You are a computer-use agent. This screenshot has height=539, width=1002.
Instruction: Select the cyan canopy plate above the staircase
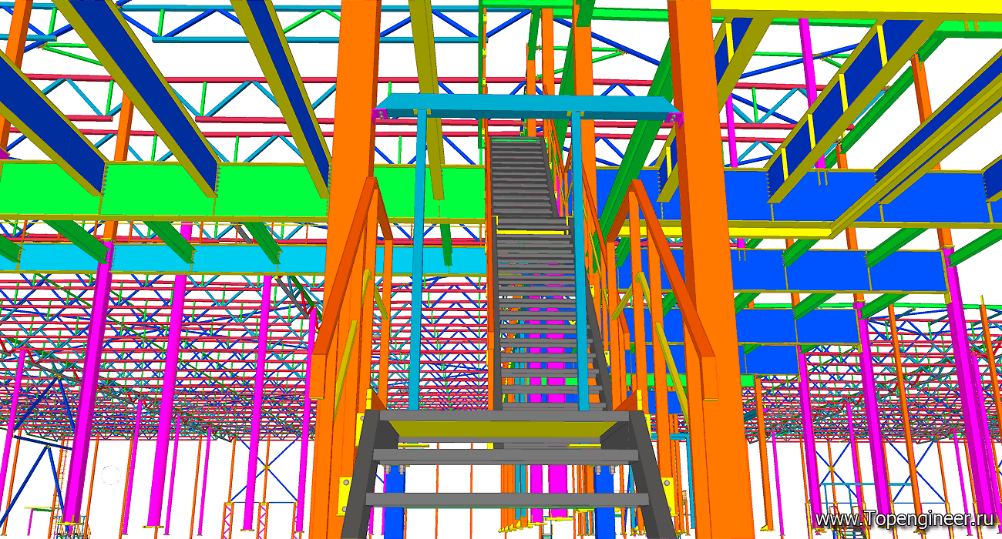click(528, 107)
